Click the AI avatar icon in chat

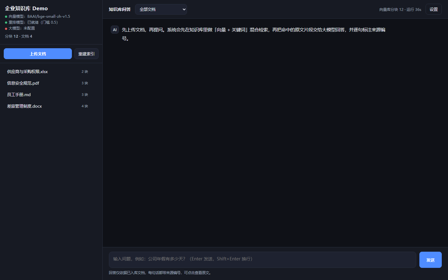115,30
